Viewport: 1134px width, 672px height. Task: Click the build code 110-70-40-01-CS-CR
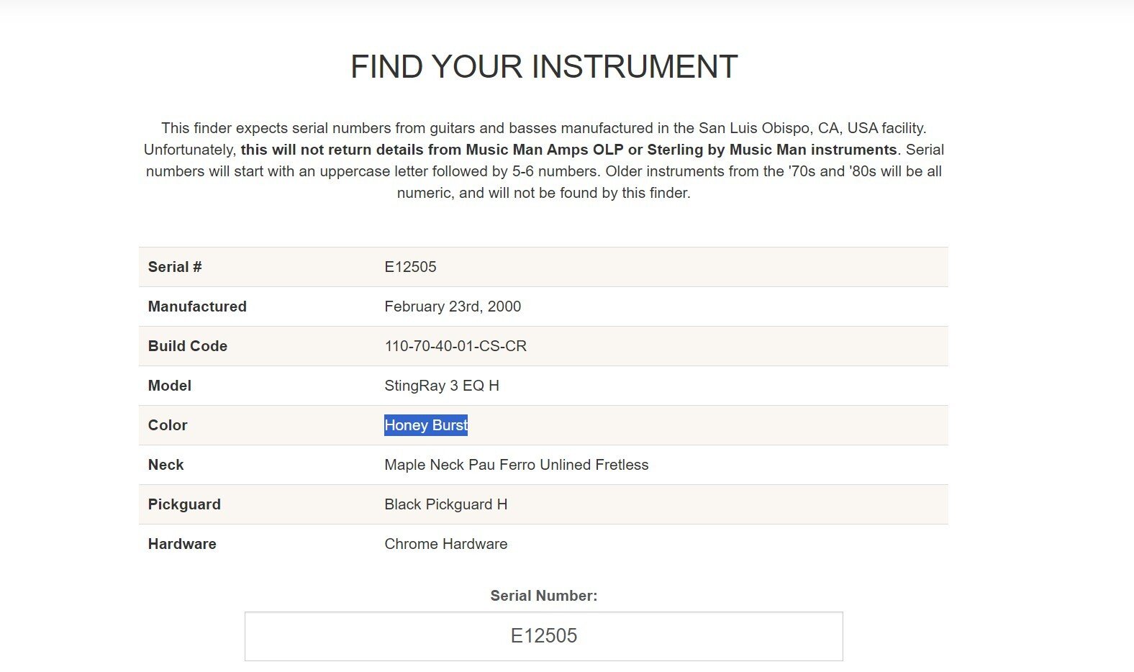455,346
